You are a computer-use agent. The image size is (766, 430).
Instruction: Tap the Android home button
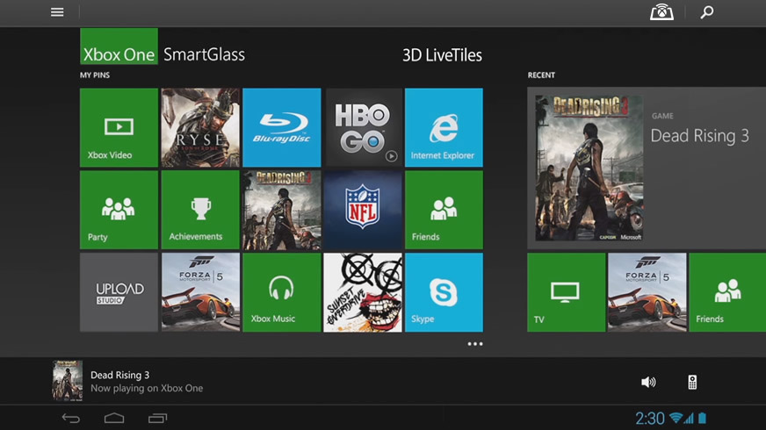coord(114,419)
